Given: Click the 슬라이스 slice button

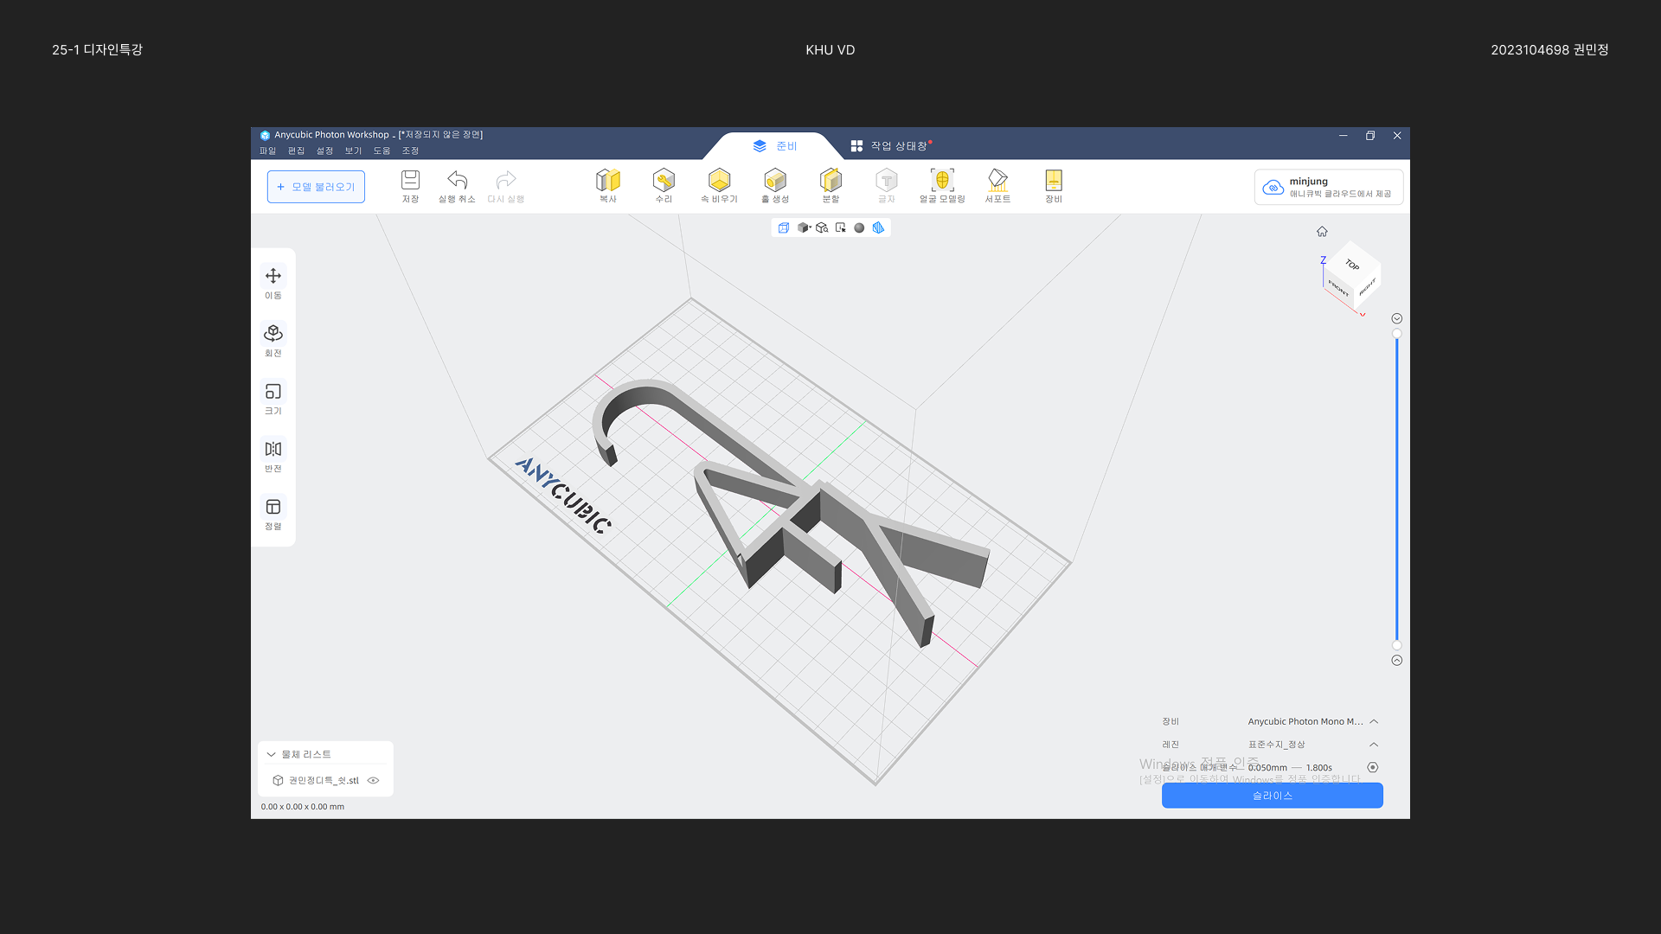Looking at the screenshot, I should 1272,796.
